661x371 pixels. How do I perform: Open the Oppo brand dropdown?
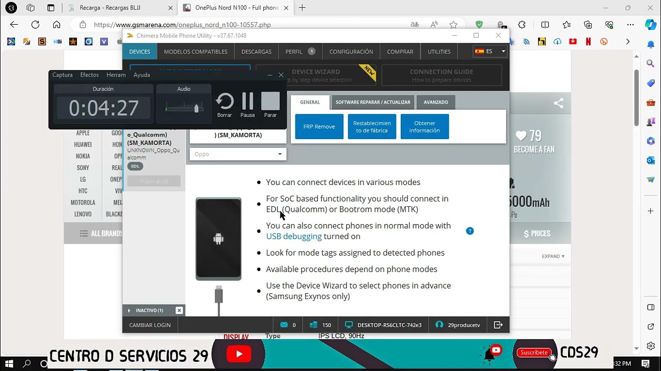pyautogui.click(x=238, y=154)
